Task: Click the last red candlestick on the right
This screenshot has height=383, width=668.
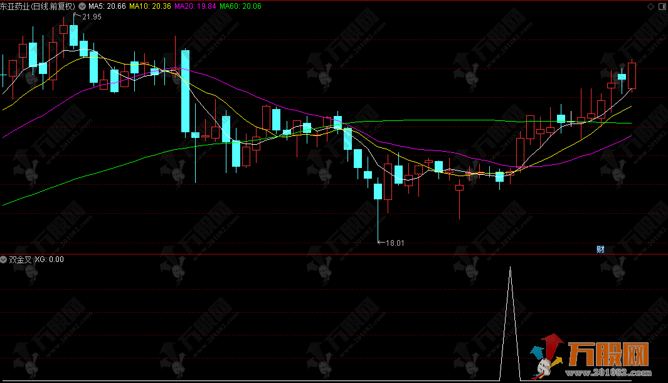Action: click(632, 75)
